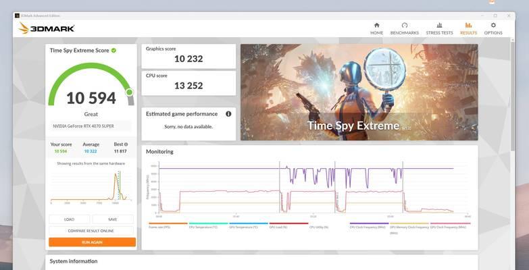This screenshot has height=270, width=529.
Task: Toggle the GPU Temperature legend entry
Action: [x=249, y=225]
